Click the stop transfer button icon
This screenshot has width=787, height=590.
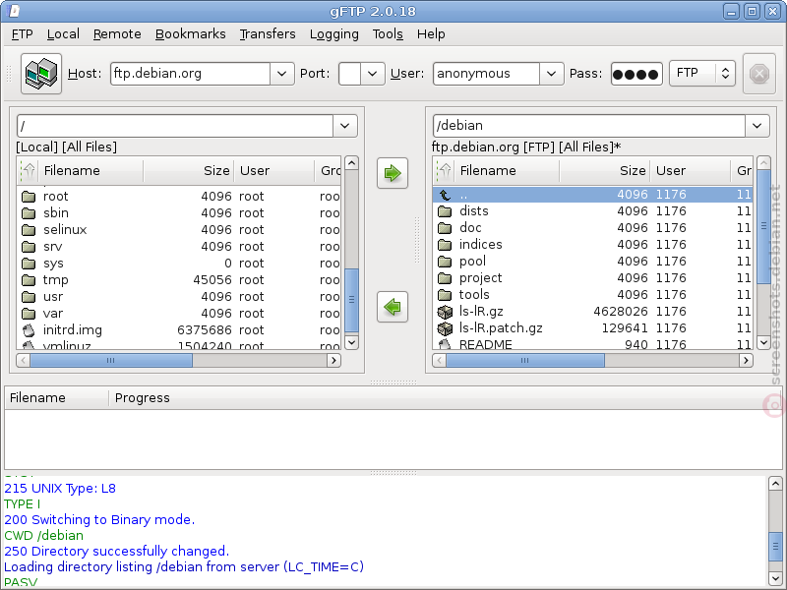758,74
